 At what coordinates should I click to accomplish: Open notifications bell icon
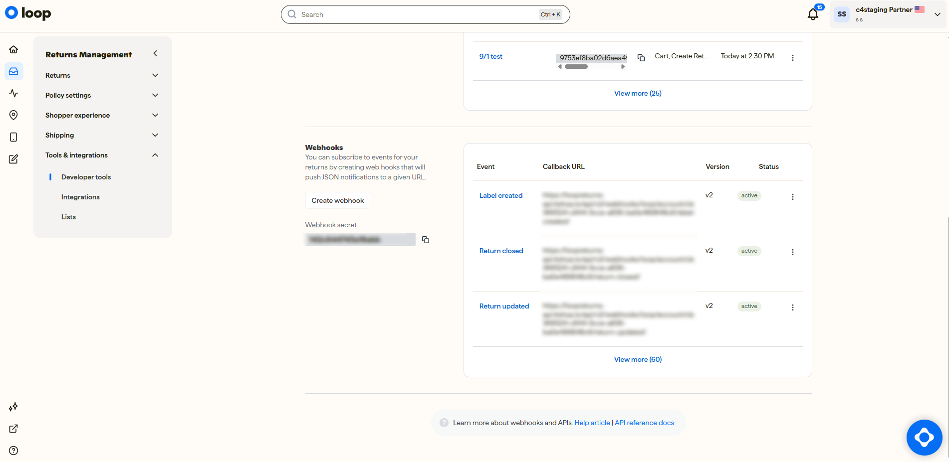(x=813, y=14)
